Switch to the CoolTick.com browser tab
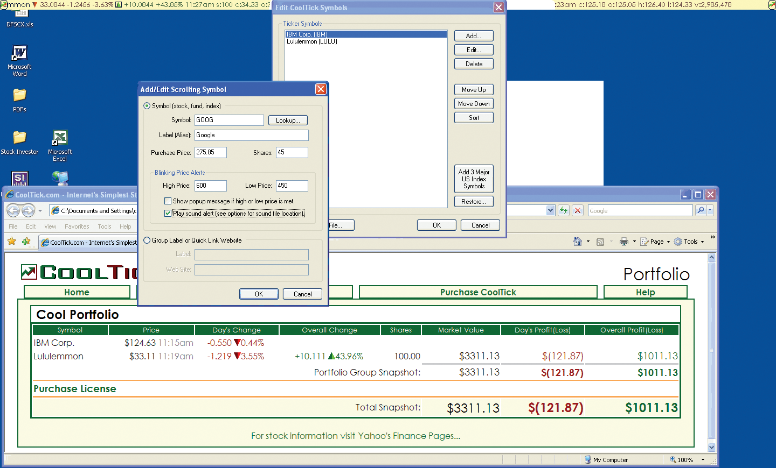 coord(89,242)
